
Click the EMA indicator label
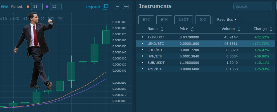pyautogui.click(x=5, y=7)
